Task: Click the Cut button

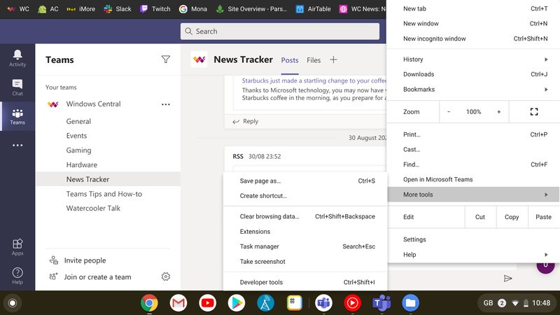Action: pos(480,217)
